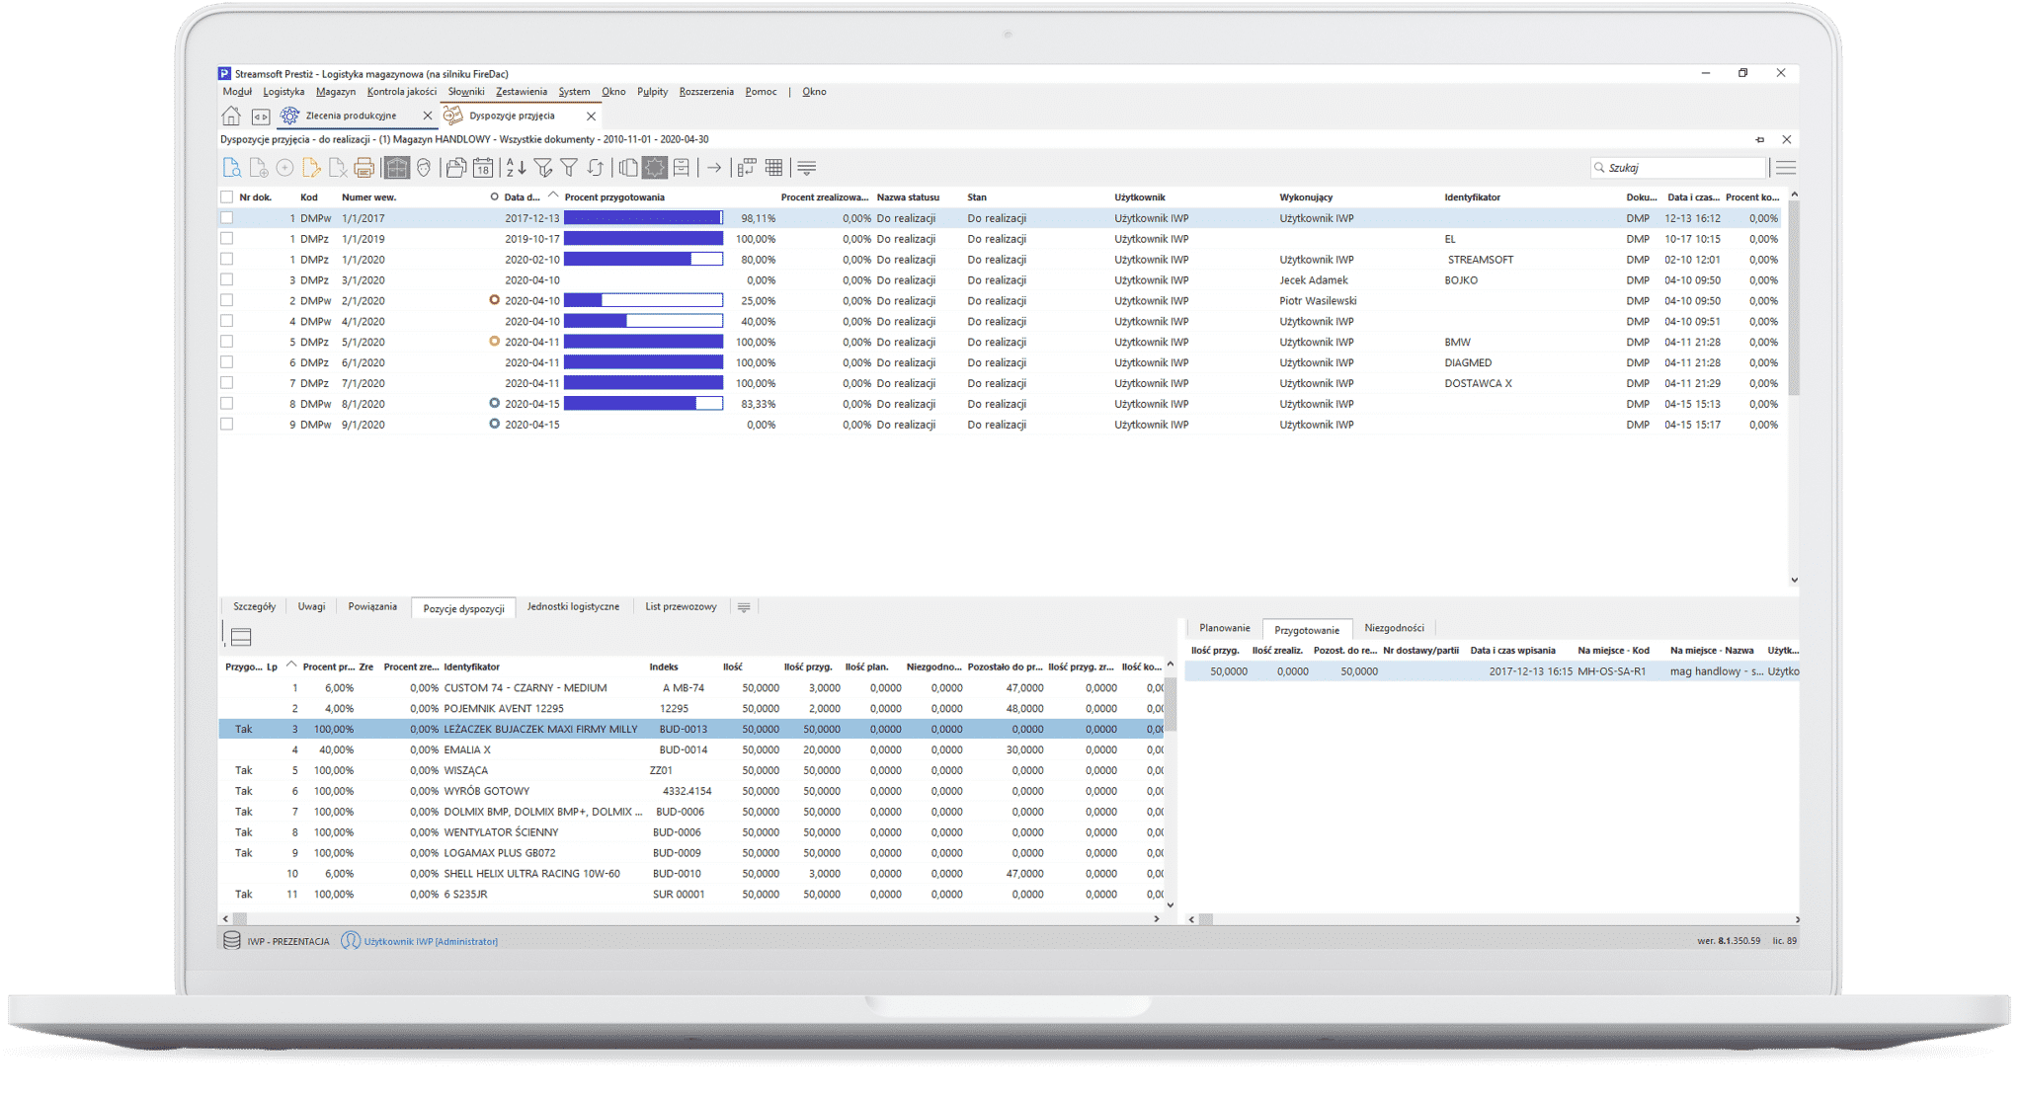Open the filter edit icon with pencil
This screenshot has width=2023, height=1100.
point(543,168)
